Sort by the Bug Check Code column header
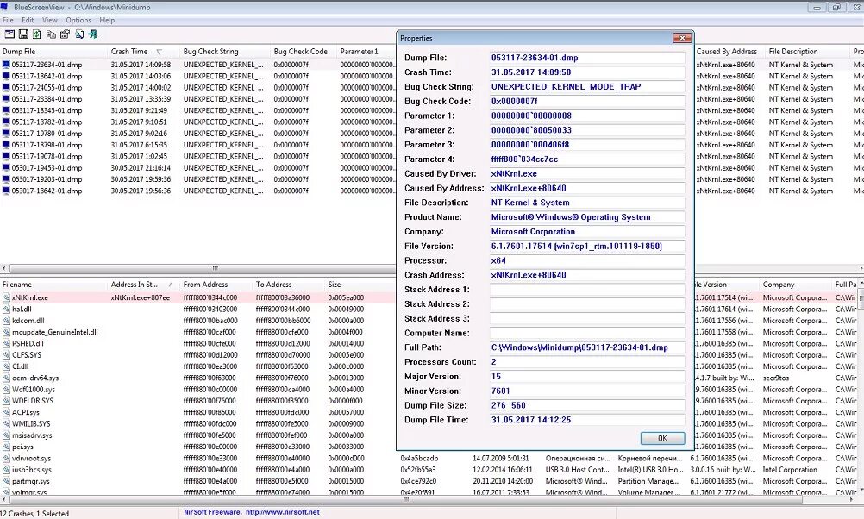This screenshot has height=519, width=864. [304, 51]
